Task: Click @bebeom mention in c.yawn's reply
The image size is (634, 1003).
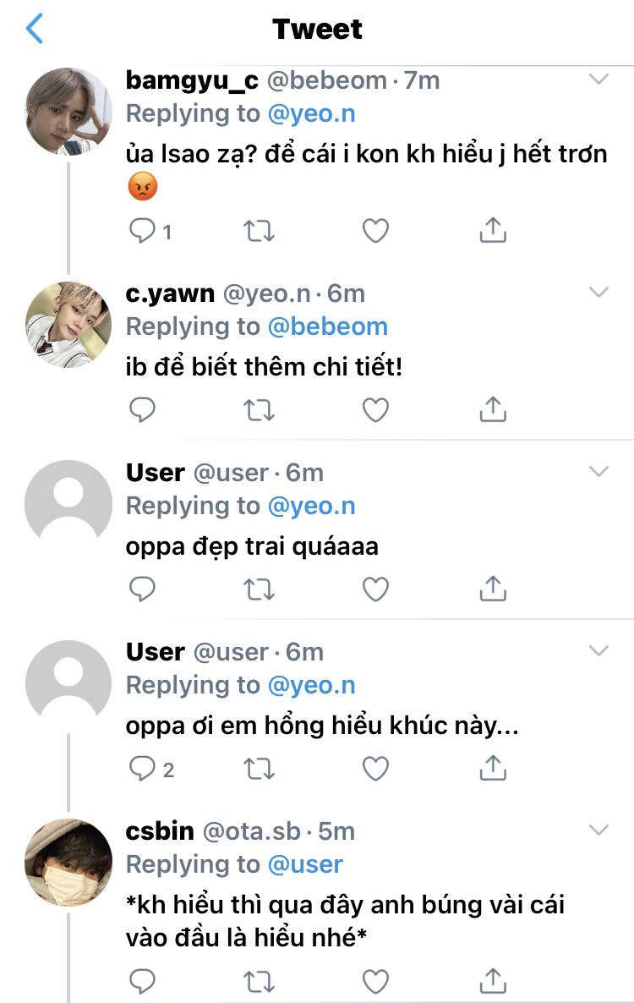Action: (328, 326)
